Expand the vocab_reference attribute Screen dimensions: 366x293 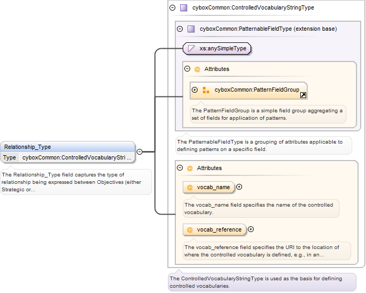pyautogui.click(x=251, y=229)
